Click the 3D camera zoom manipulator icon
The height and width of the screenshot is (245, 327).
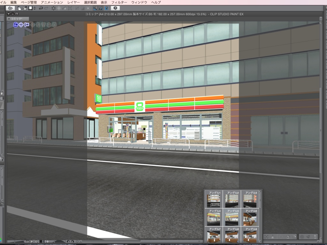click(27, 25)
